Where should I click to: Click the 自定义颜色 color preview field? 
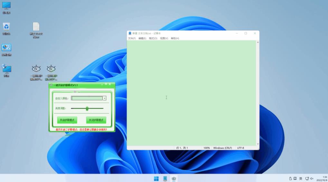click(87, 98)
